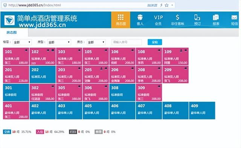Click the arrow icon on room 309
The image size is (241, 148).
point(159,86)
